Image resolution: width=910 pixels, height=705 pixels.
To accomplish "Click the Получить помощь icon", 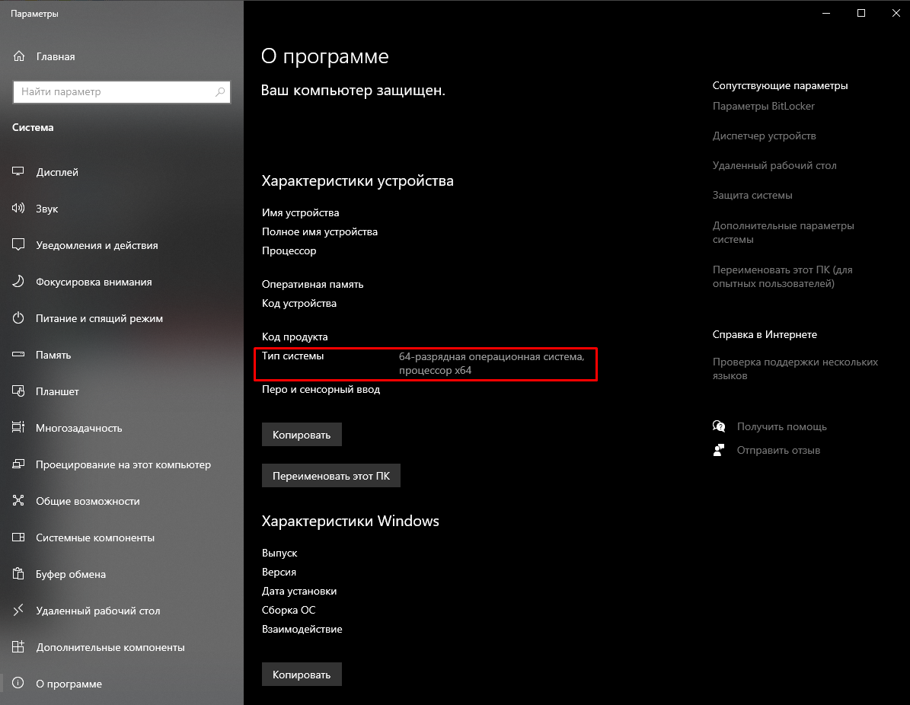I will 719,426.
